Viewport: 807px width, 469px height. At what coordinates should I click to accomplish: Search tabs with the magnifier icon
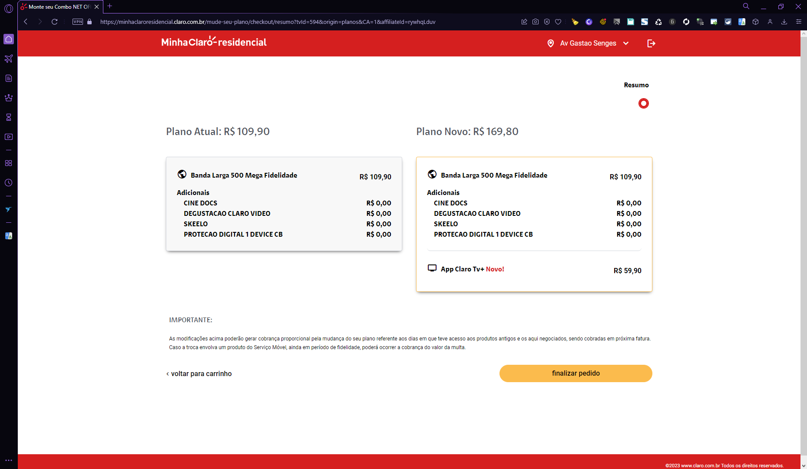click(746, 7)
